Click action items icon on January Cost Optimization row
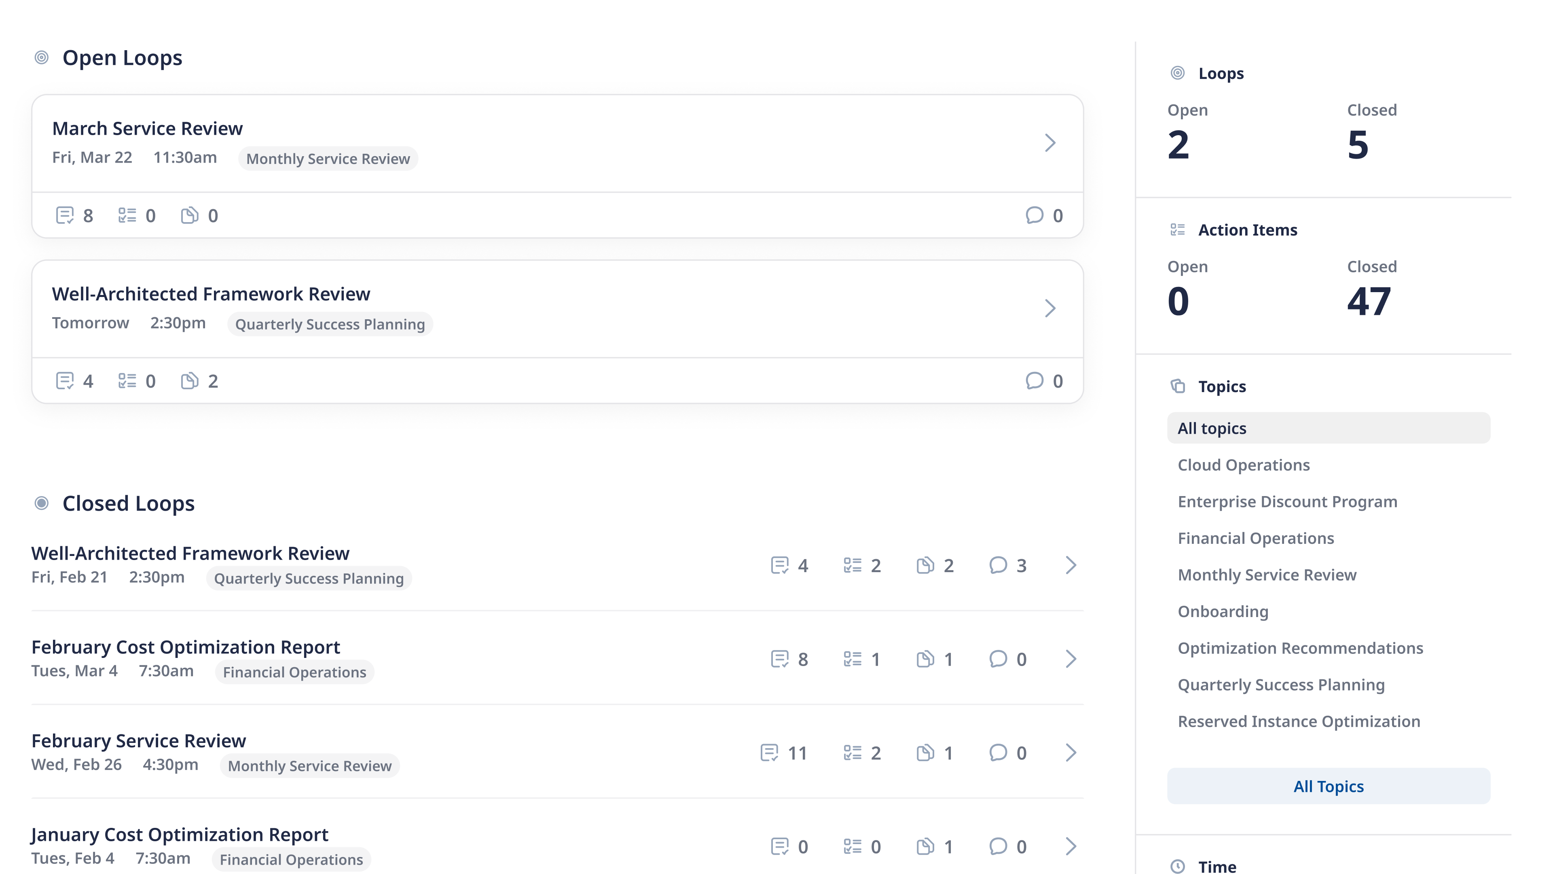 (853, 846)
